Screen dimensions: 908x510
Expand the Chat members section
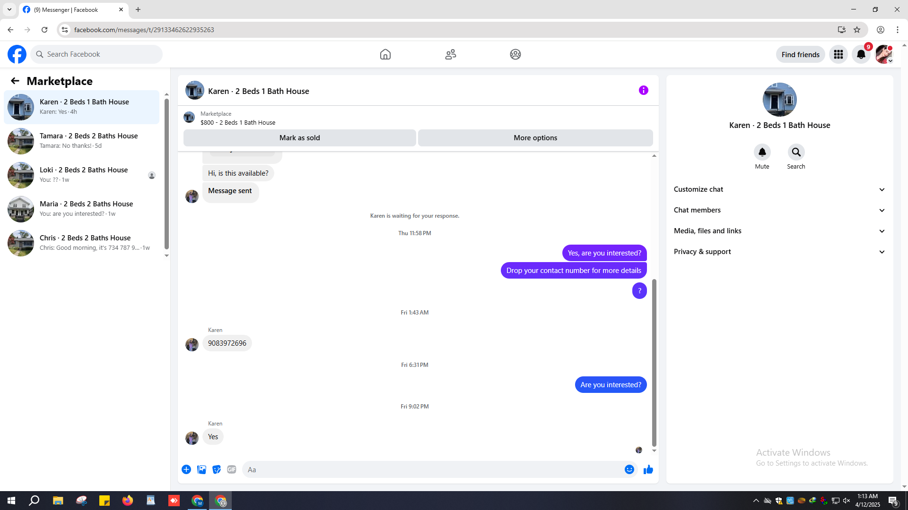(x=779, y=210)
